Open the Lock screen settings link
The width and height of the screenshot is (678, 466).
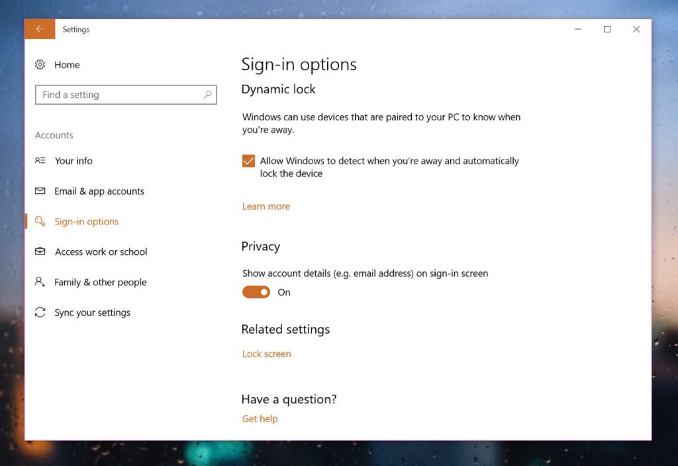(266, 353)
